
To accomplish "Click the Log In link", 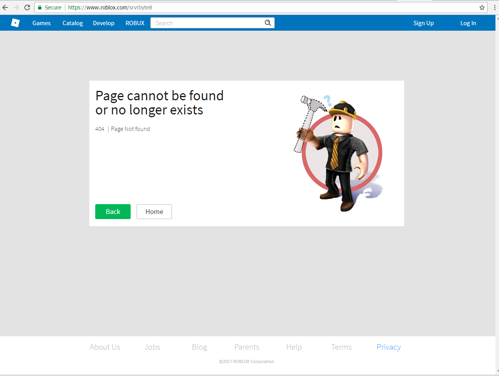I will [x=468, y=23].
